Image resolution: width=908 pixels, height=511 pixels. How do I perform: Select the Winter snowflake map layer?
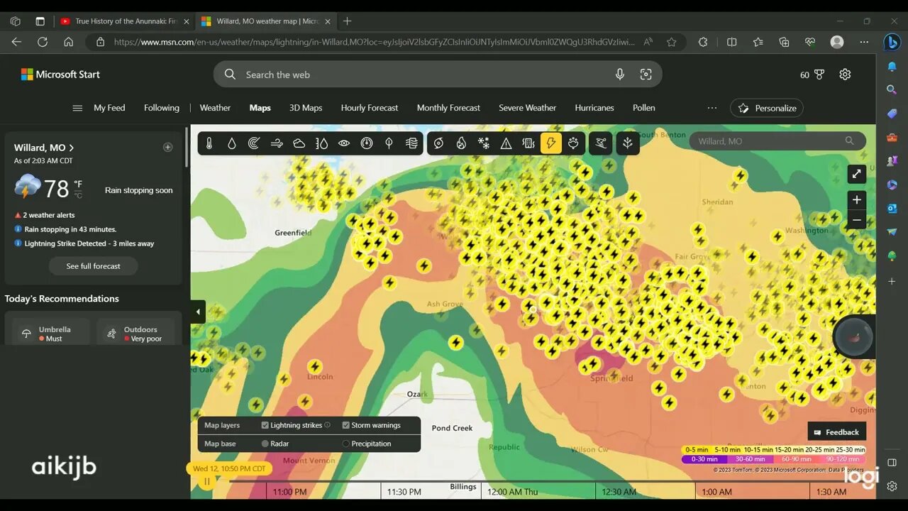pos(484,143)
